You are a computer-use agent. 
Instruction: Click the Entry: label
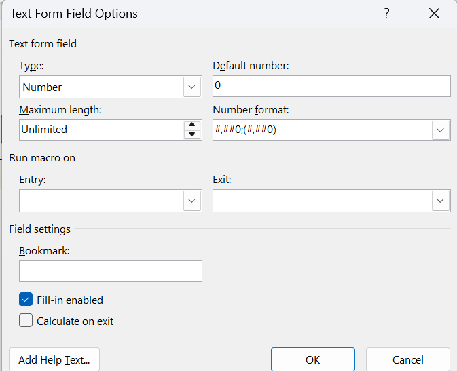tap(33, 180)
